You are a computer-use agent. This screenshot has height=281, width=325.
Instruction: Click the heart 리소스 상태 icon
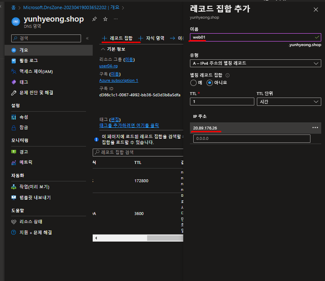pyautogui.click(x=14, y=222)
